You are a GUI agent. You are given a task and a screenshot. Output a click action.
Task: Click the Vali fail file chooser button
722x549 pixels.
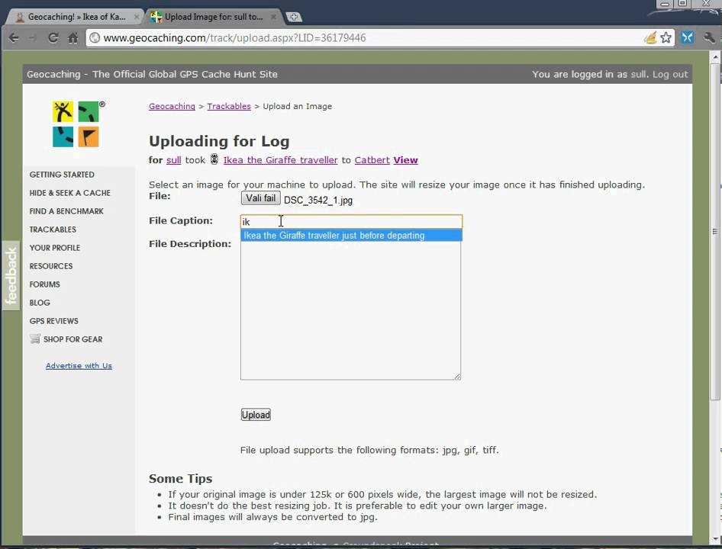(x=260, y=198)
